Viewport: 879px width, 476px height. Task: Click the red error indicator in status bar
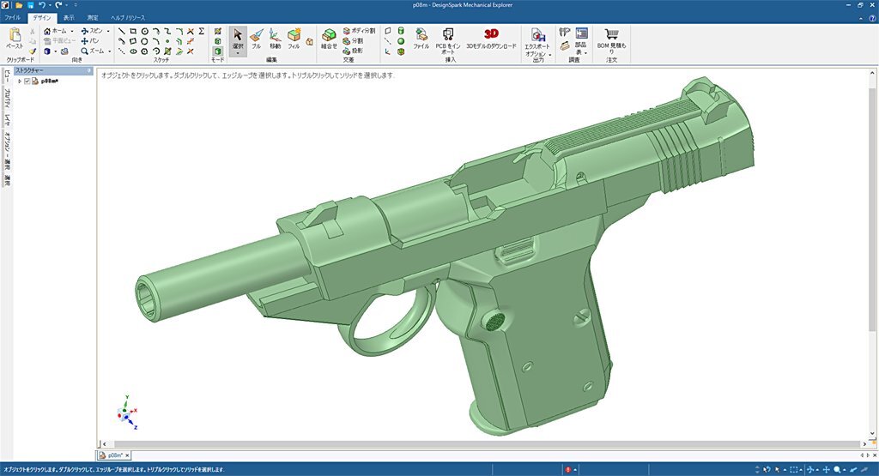(x=568, y=470)
